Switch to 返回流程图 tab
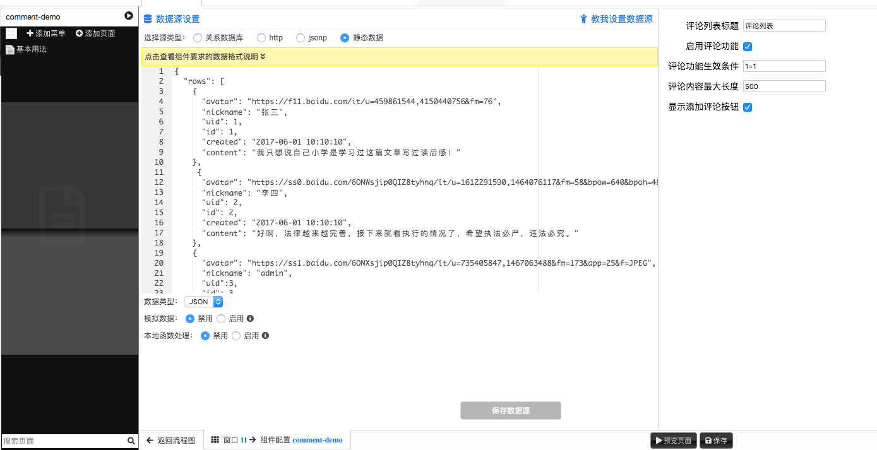 point(170,440)
